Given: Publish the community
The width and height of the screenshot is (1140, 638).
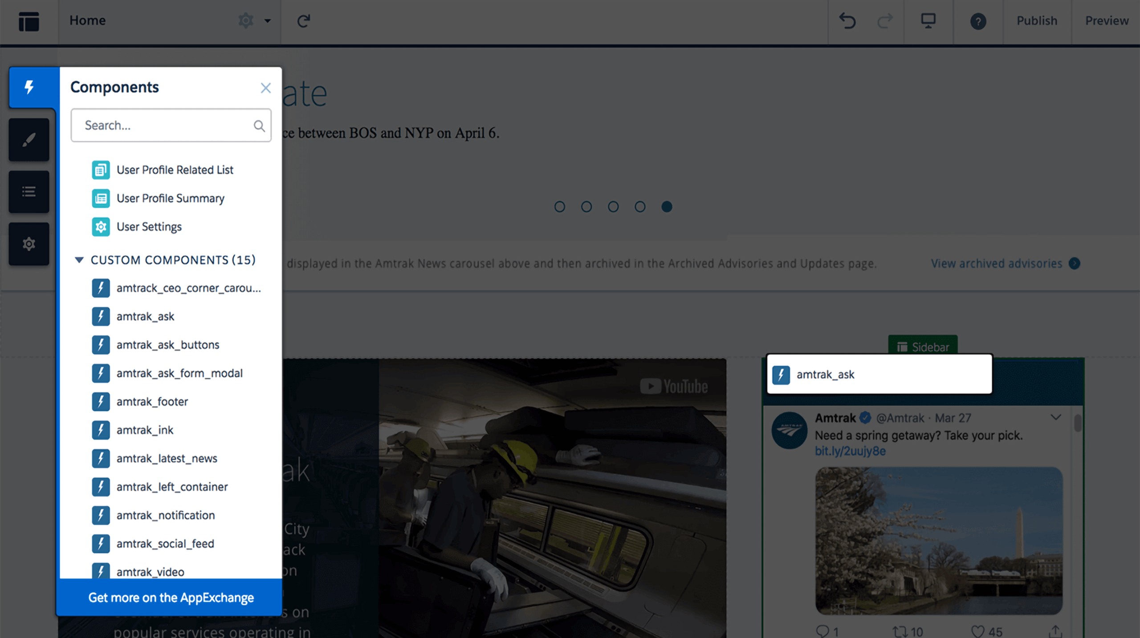Looking at the screenshot, I should tap(1037, 21).
